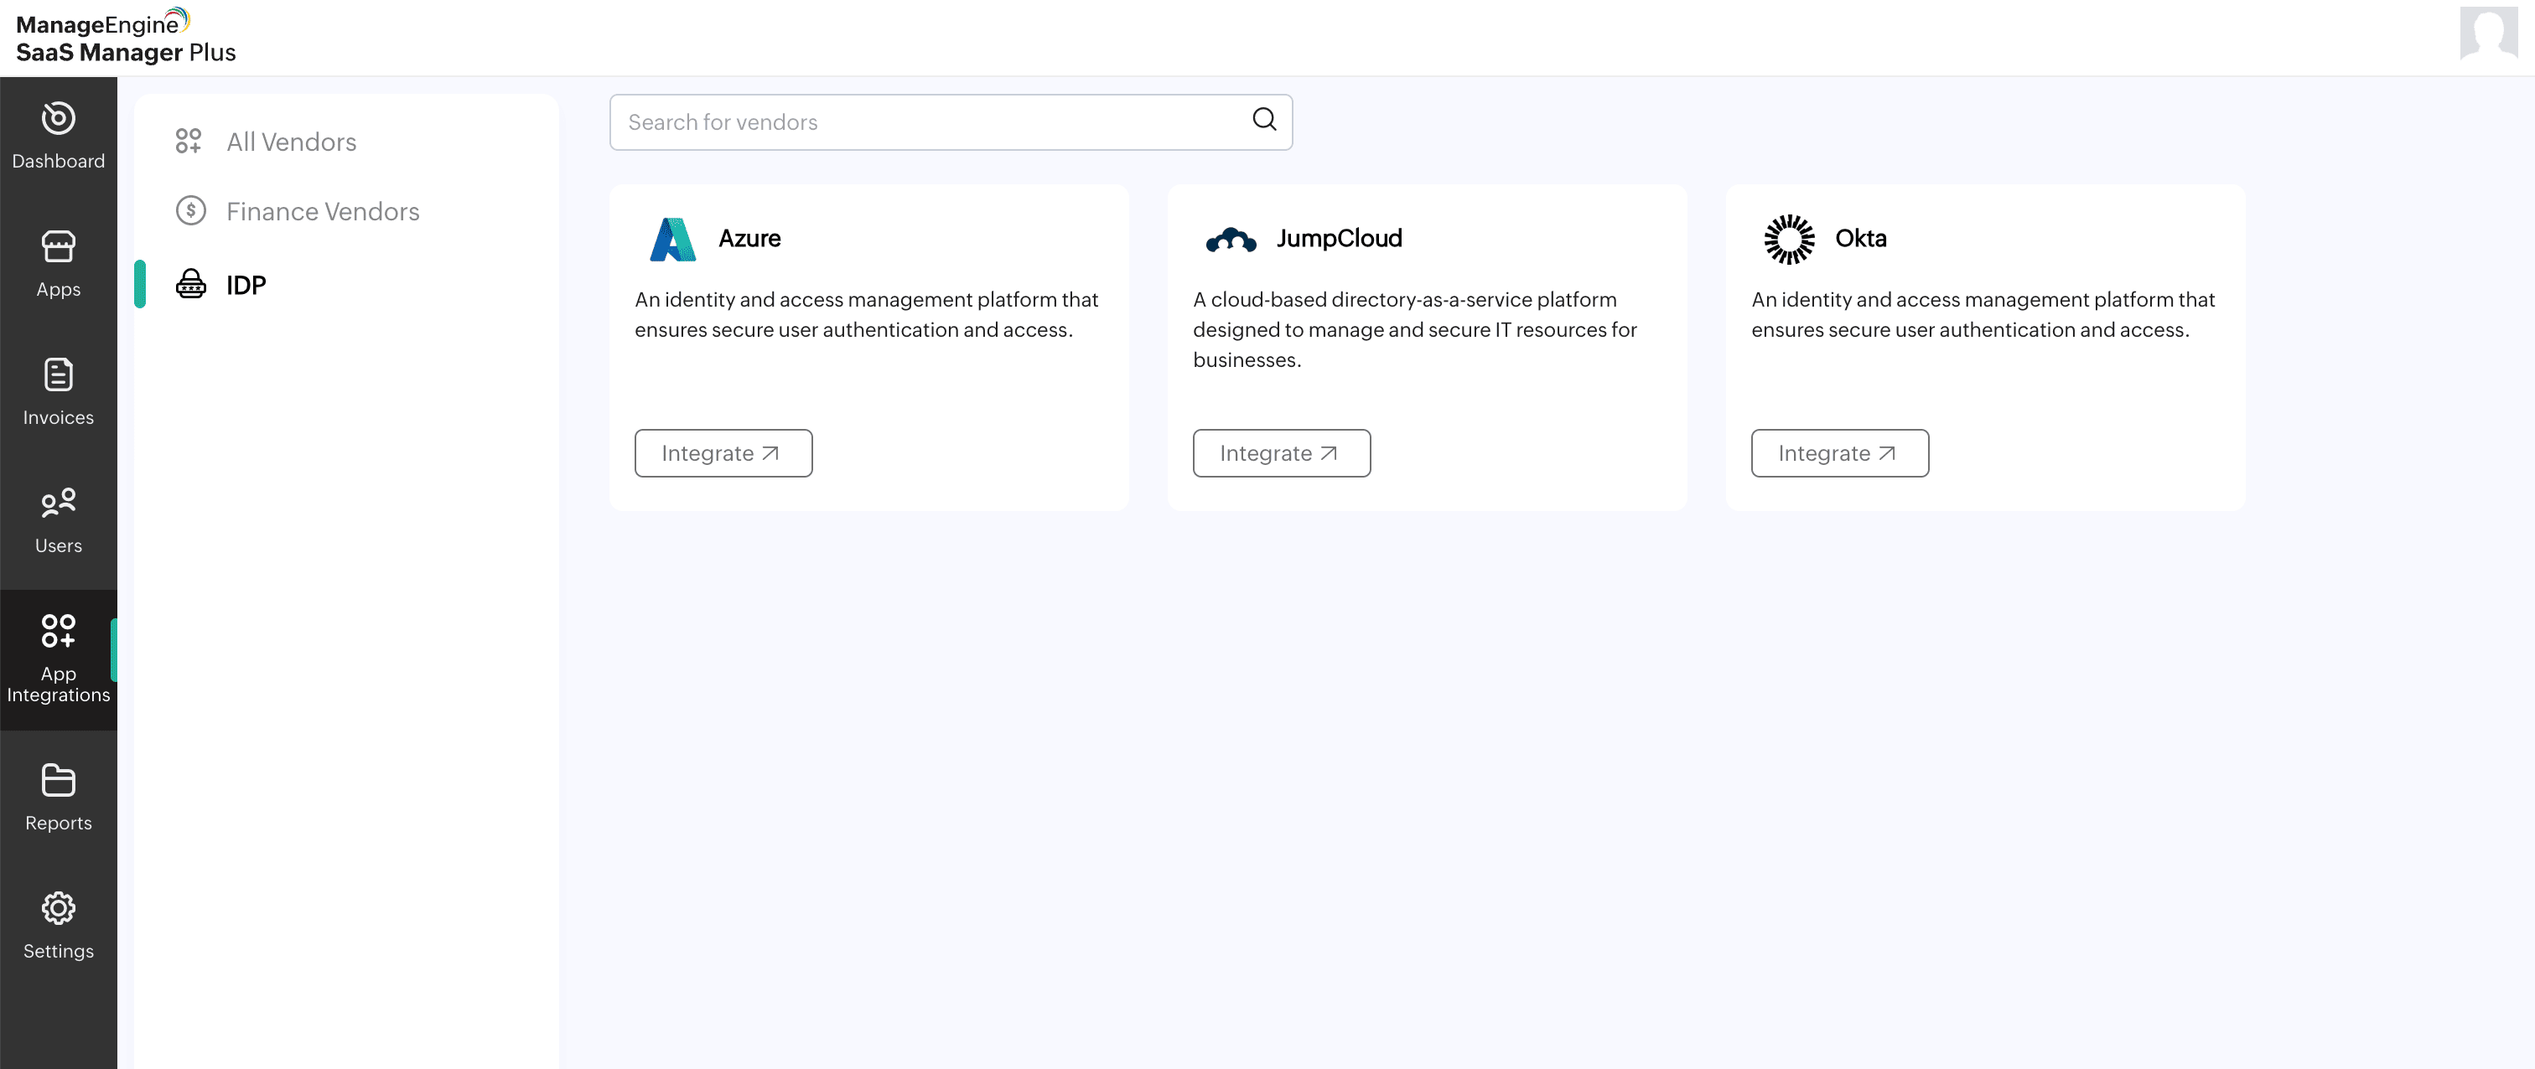The image size is (2535, 1069).
Task: Integrate the Azure platform
Action: (x=723, y=452)
